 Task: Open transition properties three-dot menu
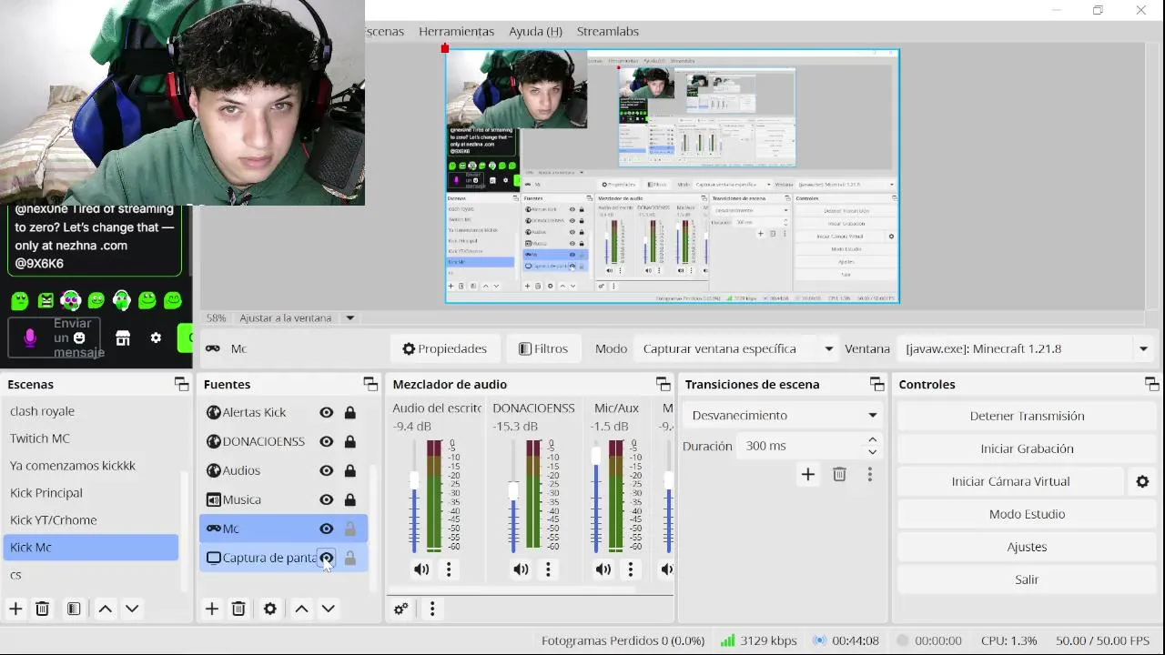point(870,474)
